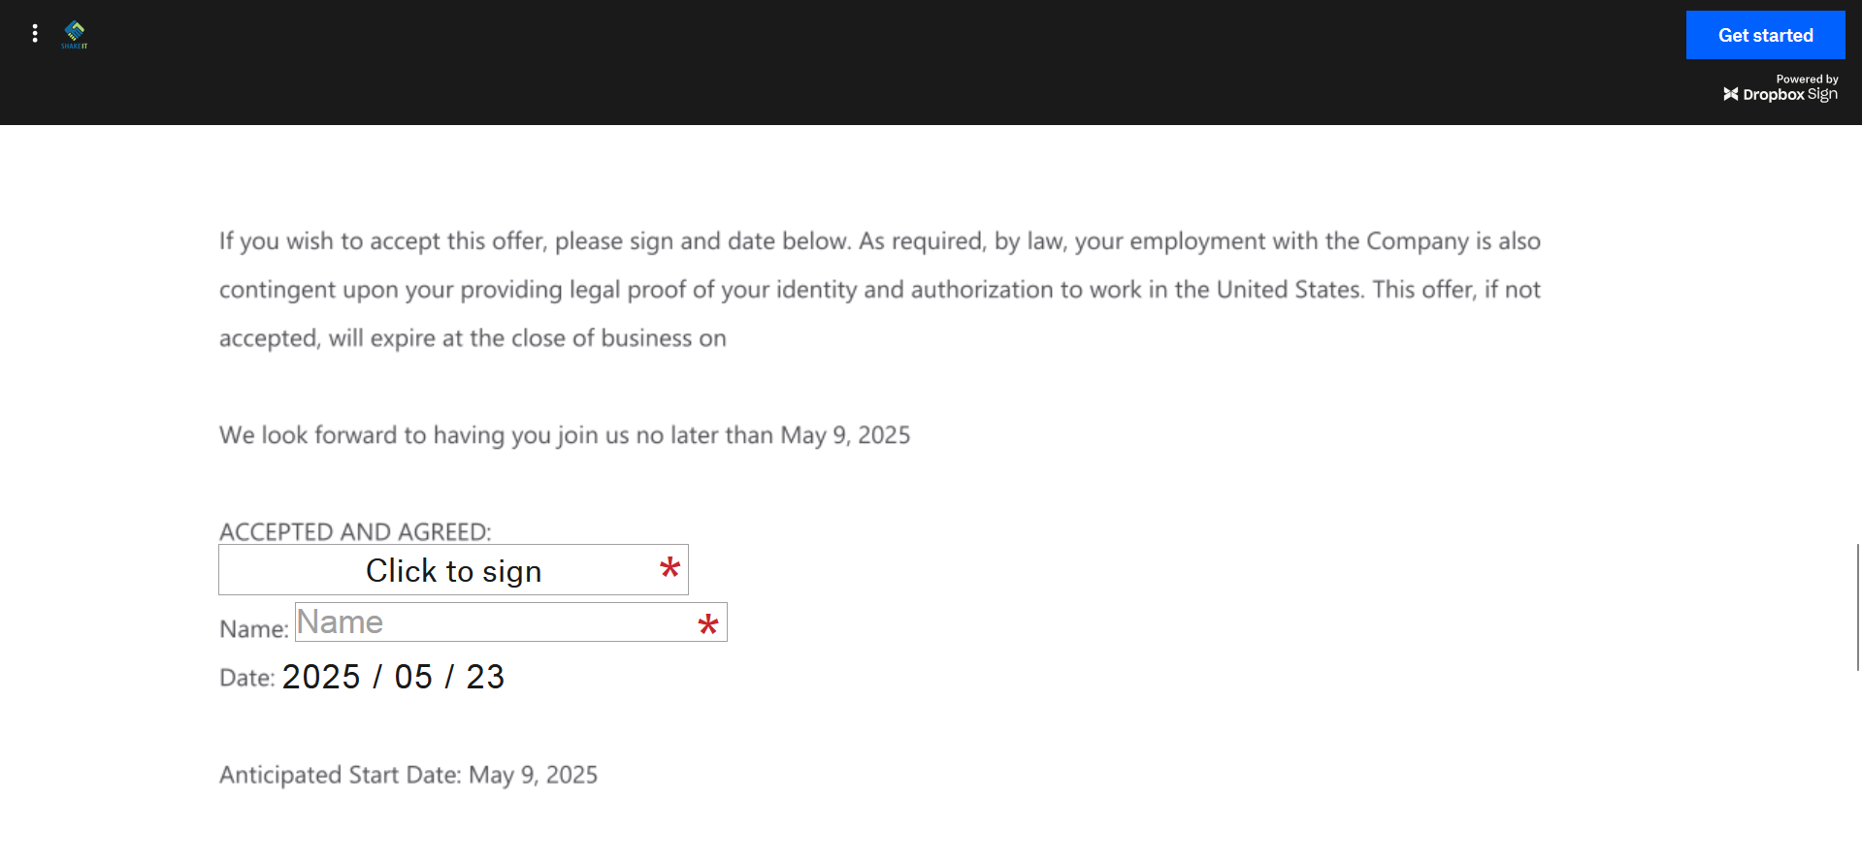Select the year 2025 in signing date
The image size is (1862, 860).
click(x=321, y=677)
